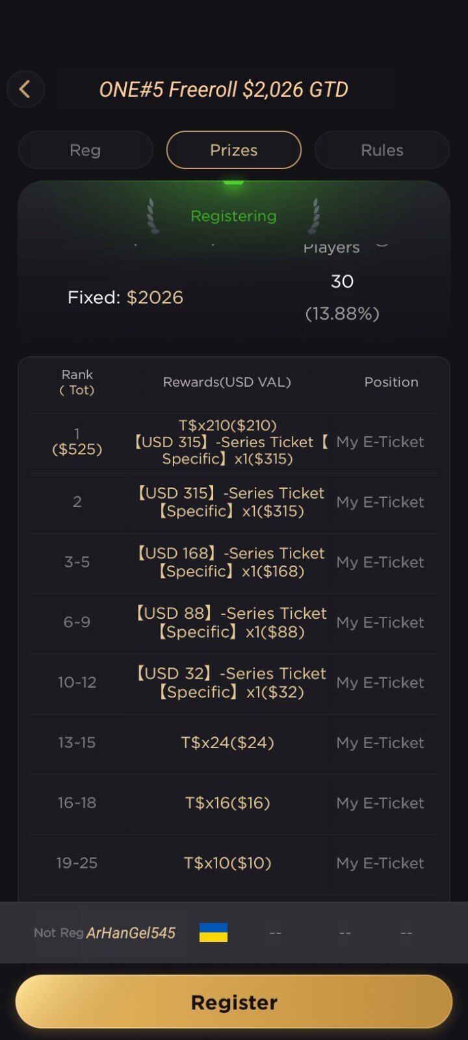Screen dimensions: 468x1040
Task: Tap My E-Ticket in rank 3~5 row
Action: click(380, 562)
